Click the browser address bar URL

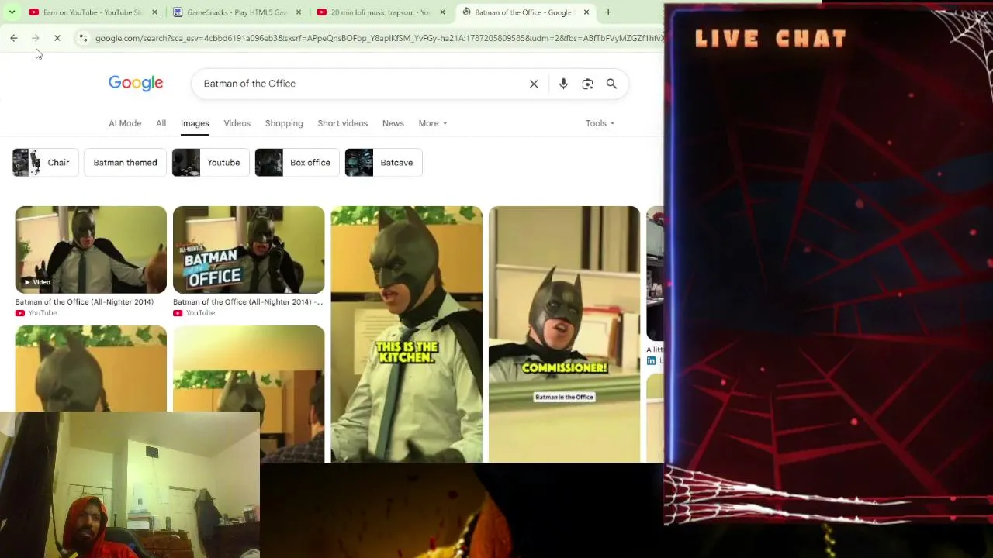point(379,38)
